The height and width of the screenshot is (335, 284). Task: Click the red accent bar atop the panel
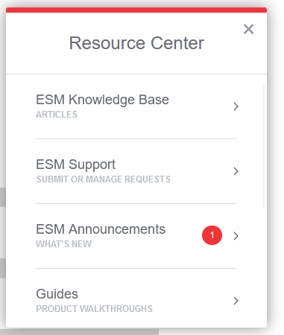[x=136, y=10]
